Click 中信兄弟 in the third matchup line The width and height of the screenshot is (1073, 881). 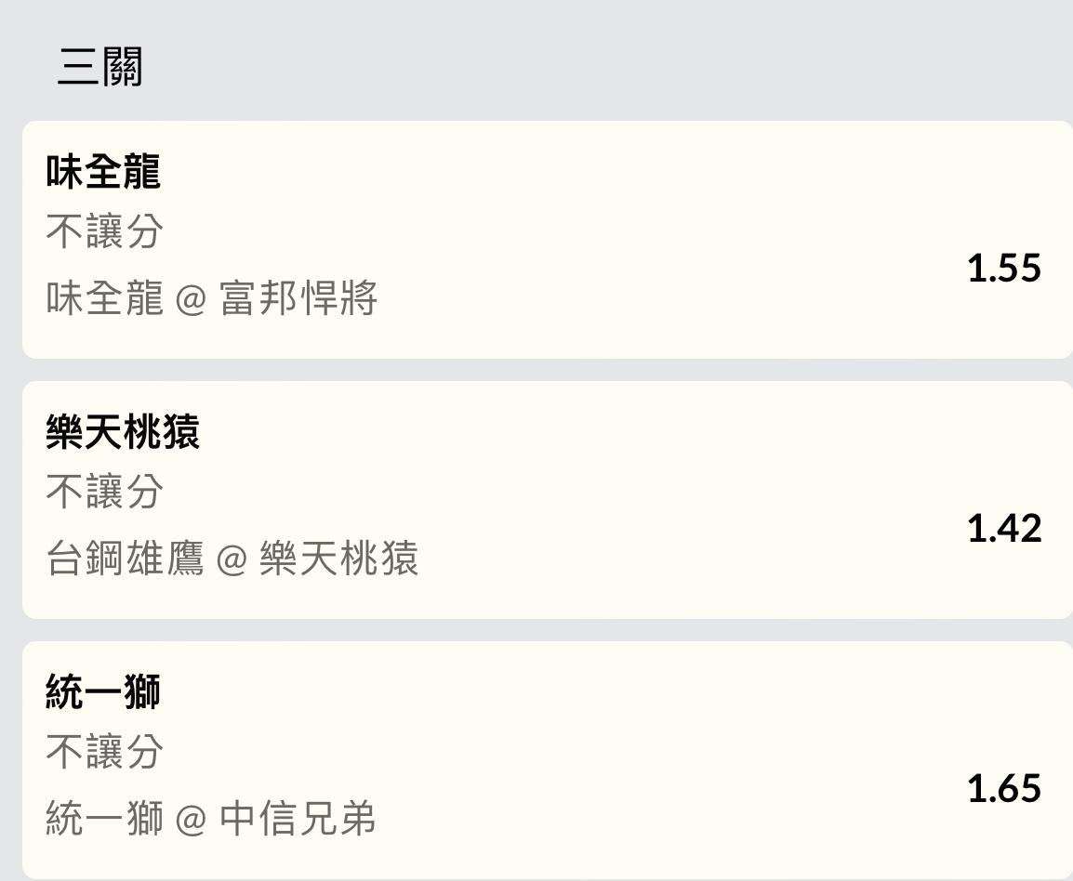click(x=298, y=820)
